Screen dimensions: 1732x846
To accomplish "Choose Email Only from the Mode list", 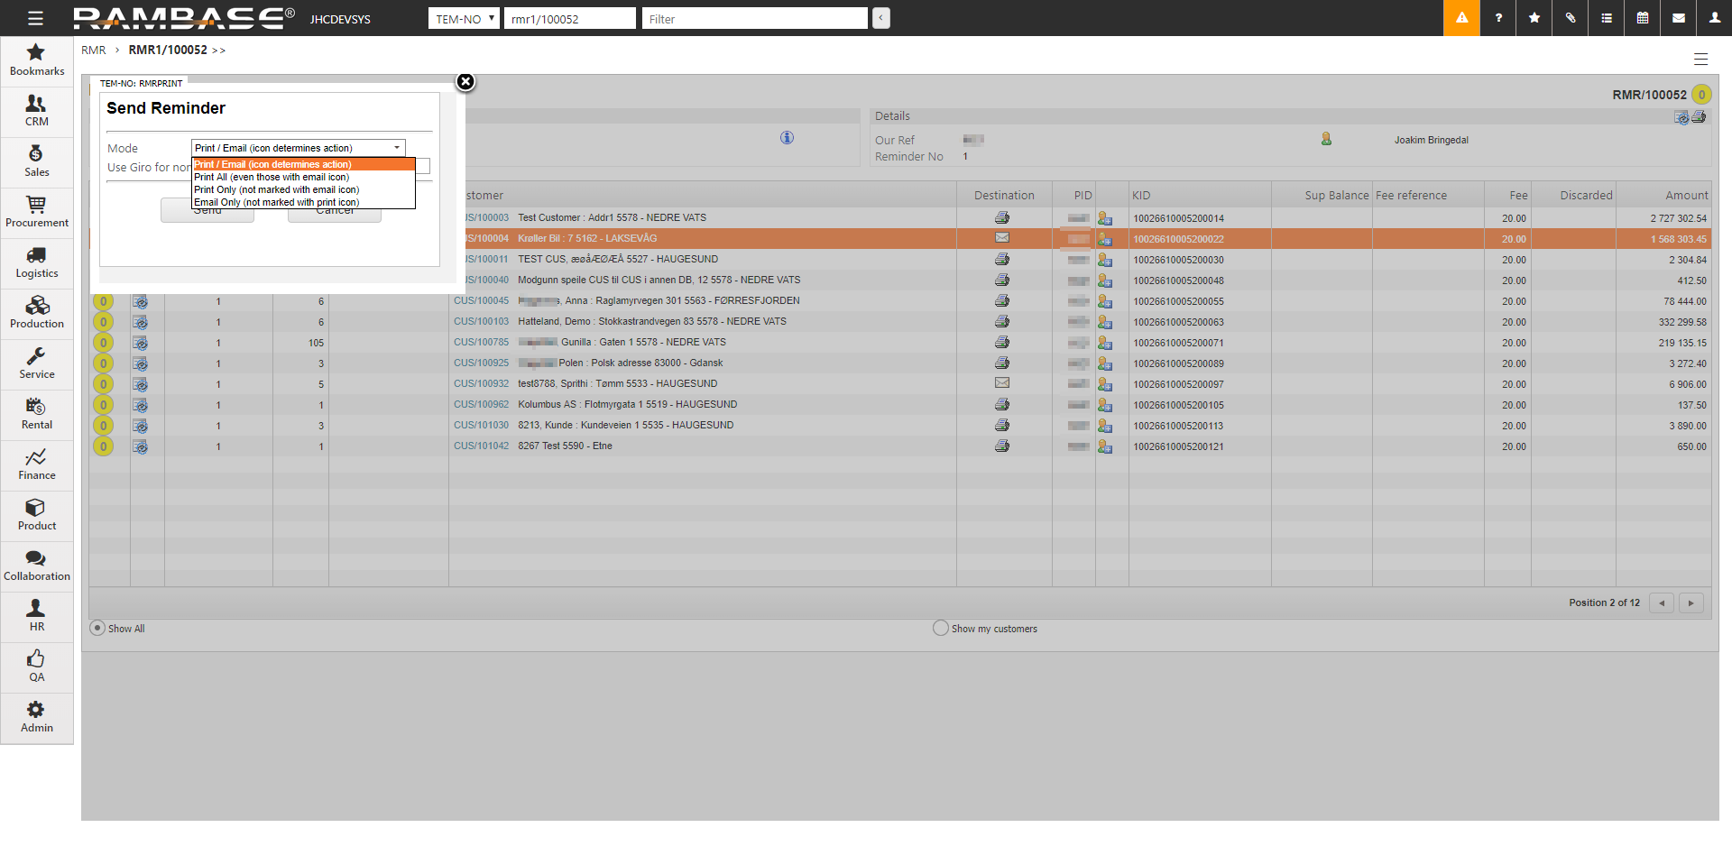I will coord(276,203).
